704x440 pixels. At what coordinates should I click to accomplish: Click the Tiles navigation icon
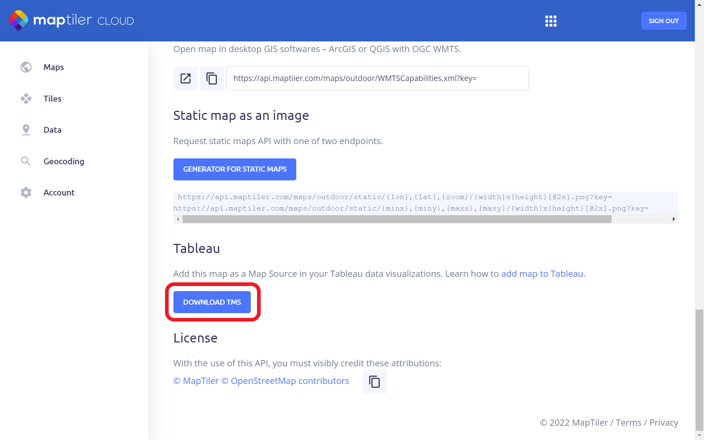click(x=26, y=98)
